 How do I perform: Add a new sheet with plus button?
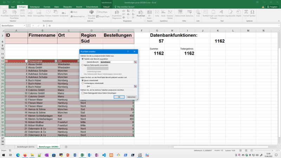tap(66, 147)
